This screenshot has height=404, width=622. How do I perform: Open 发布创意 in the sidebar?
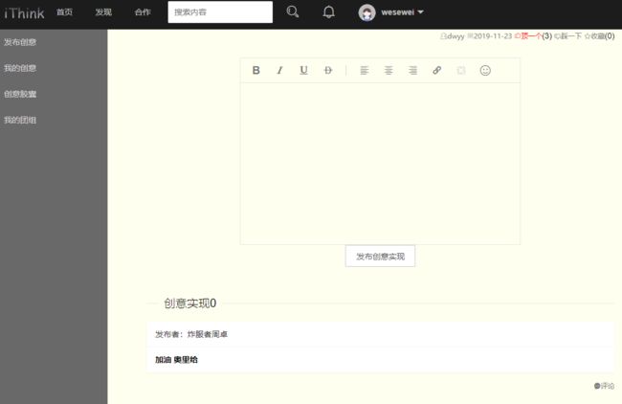20,42
